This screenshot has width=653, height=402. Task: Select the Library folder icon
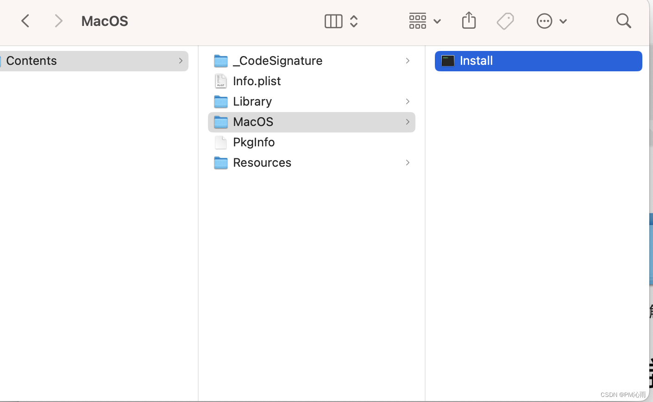221,101
